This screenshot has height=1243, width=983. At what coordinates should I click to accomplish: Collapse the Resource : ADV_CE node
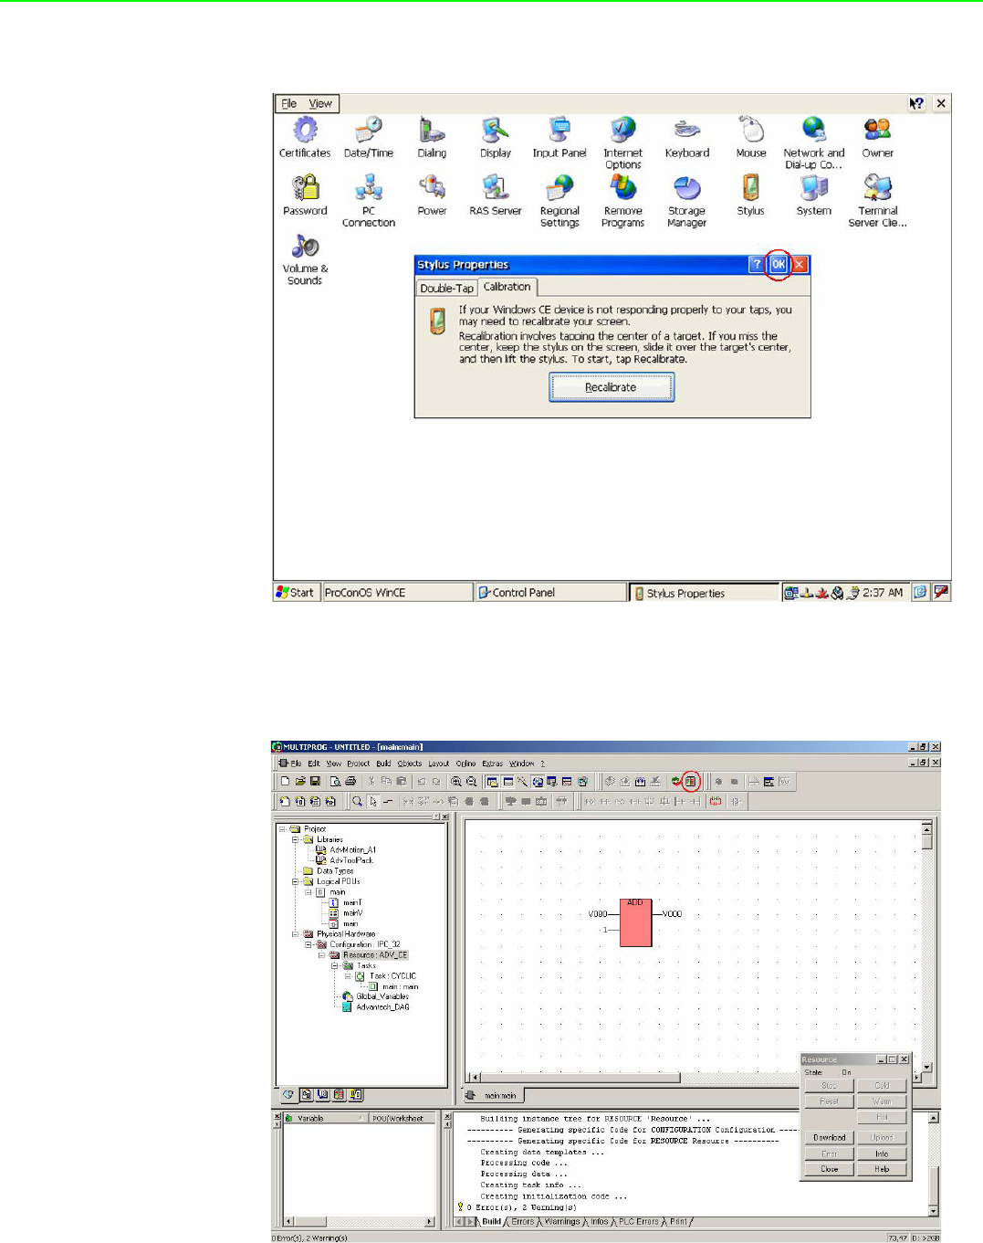[321, 955]
